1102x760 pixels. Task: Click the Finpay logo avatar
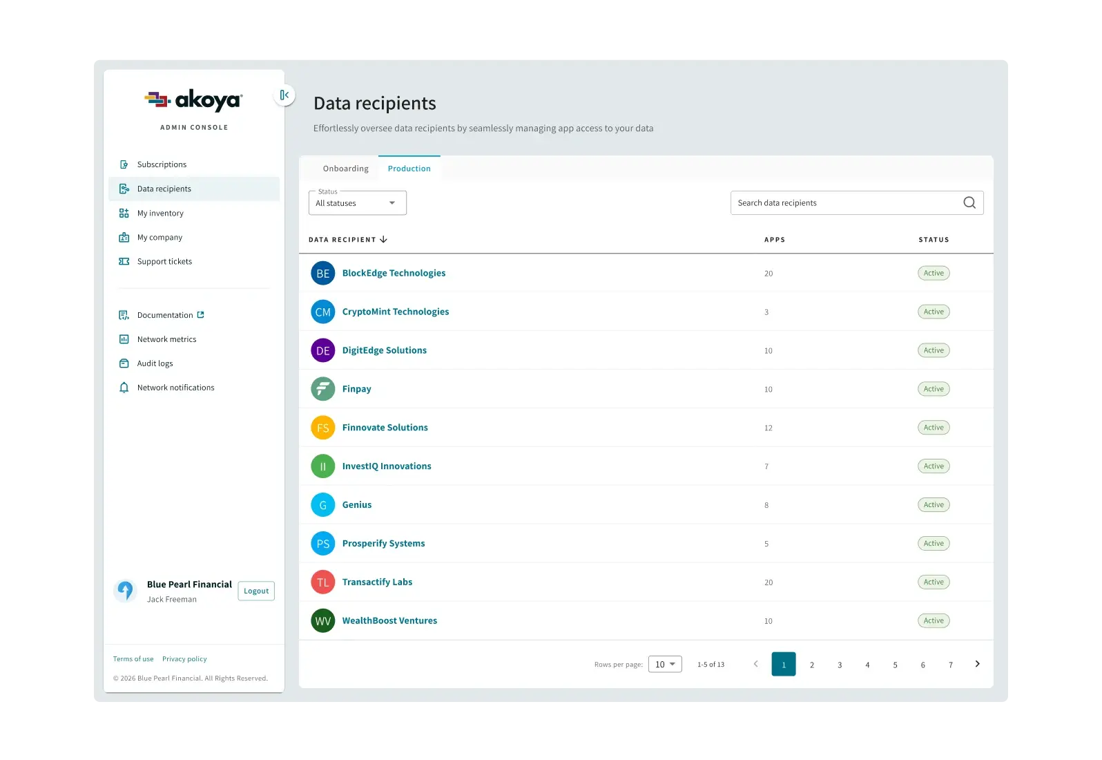322,389
